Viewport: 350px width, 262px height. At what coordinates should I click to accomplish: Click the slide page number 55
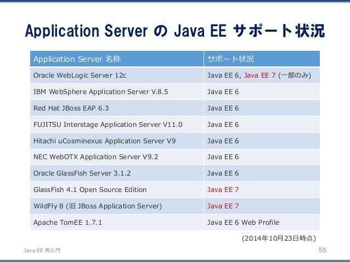323,250
